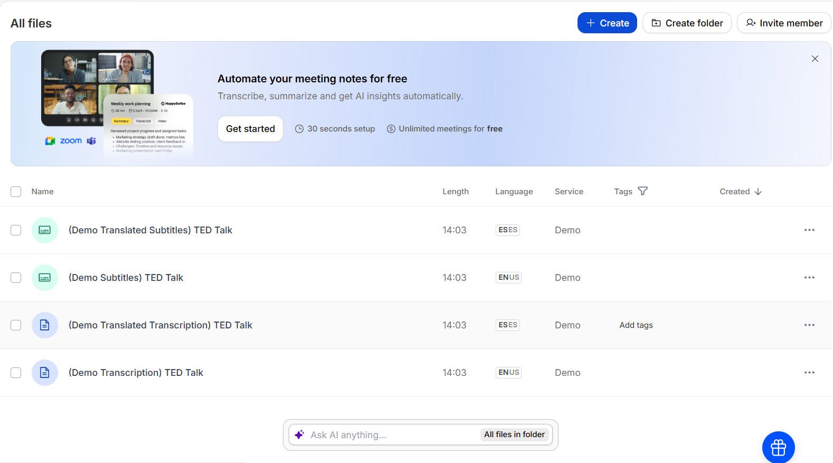Click subtitle icon for Demo Subtitles TED Talk

(x=45, y=278)
